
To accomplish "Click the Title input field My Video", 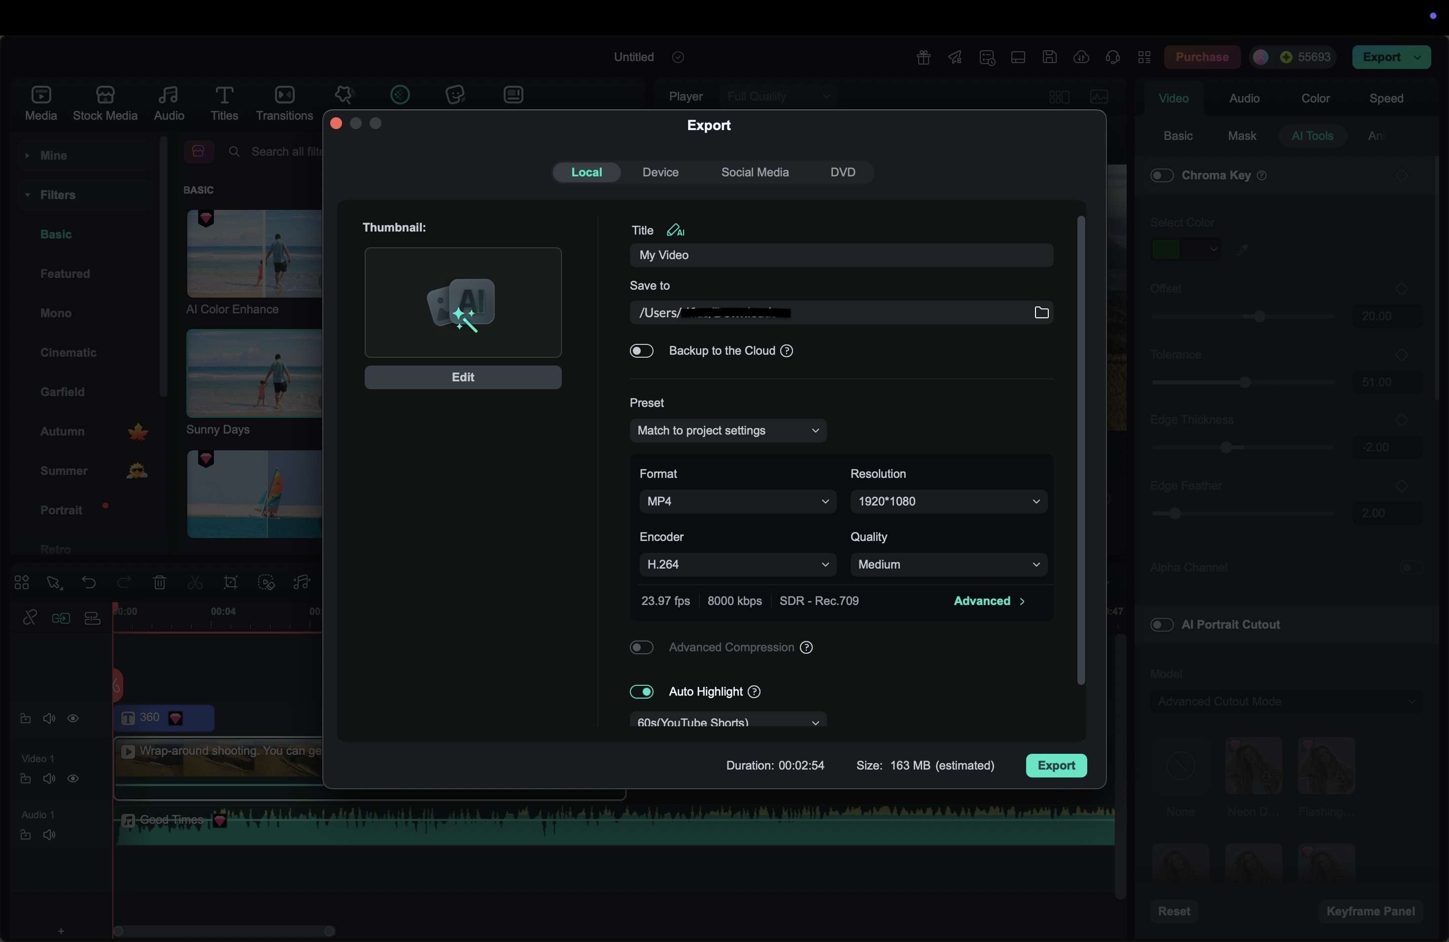I will (x=841, y=256).
